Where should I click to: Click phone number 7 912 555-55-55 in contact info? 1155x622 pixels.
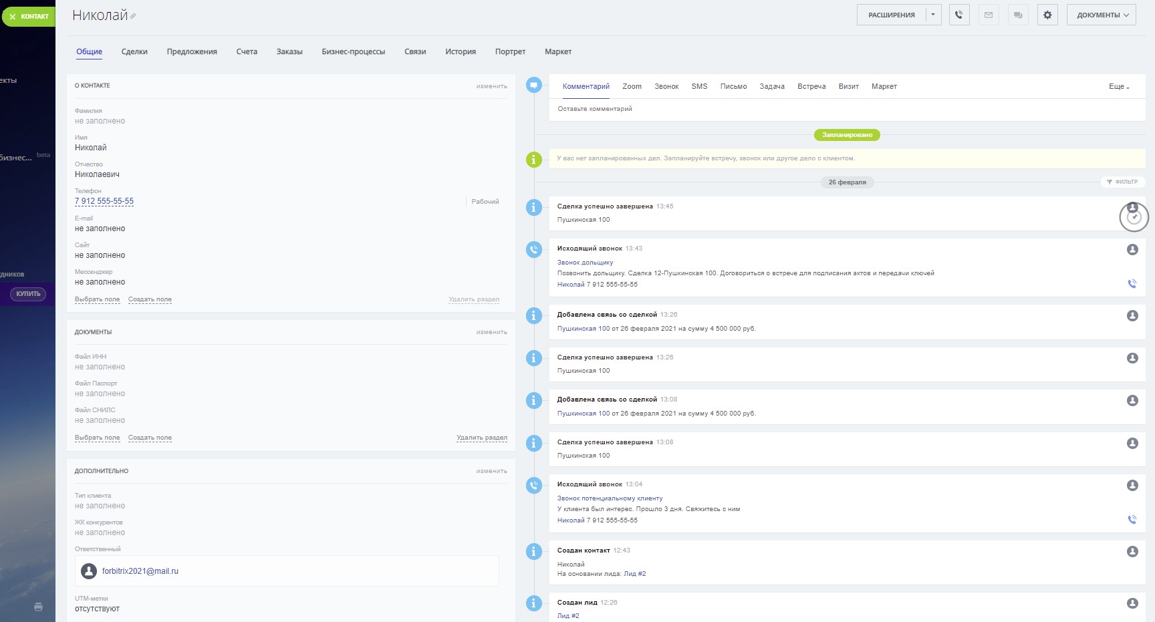click(x=104, y=201)
